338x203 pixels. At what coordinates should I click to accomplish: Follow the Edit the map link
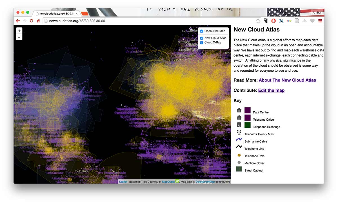[x=271, y=90]
